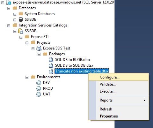Click the SSISDB catalog icon under Integration Services
This screenshot has width=153, height=128.
click(21, 31)
